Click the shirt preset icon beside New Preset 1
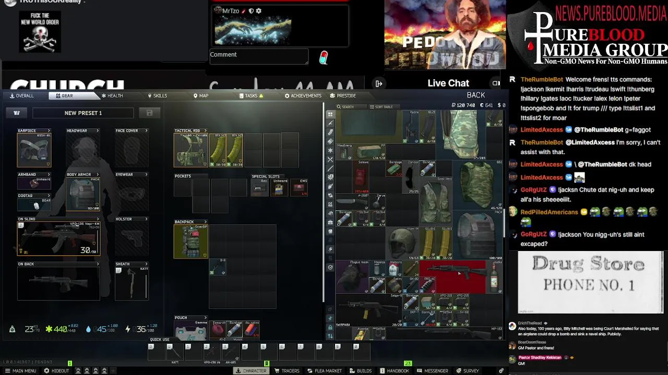This screenshot has height=375, width=668. click(17, 113)
